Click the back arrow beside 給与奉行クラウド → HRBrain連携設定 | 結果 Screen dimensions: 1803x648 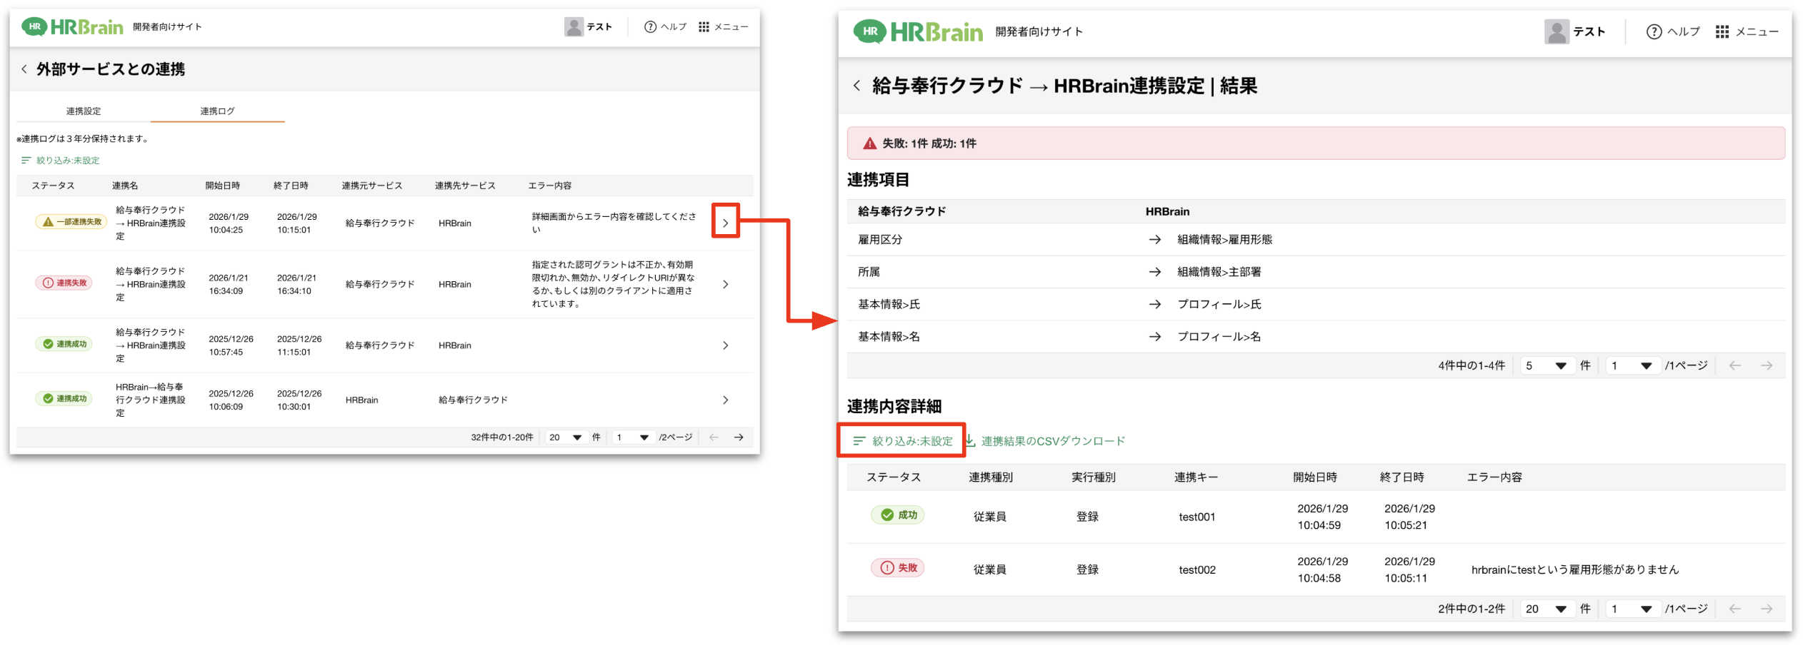click(856, 86)
